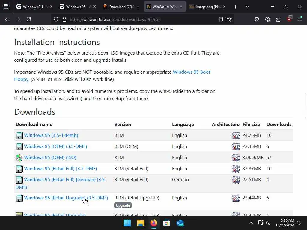
Task: Open Windows 95 (3.5-1.44mb) download
Action: coord(51,135)
